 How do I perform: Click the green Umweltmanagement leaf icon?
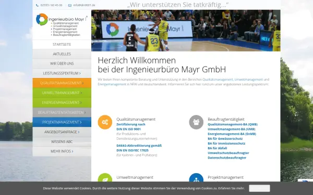click(105, 177)
